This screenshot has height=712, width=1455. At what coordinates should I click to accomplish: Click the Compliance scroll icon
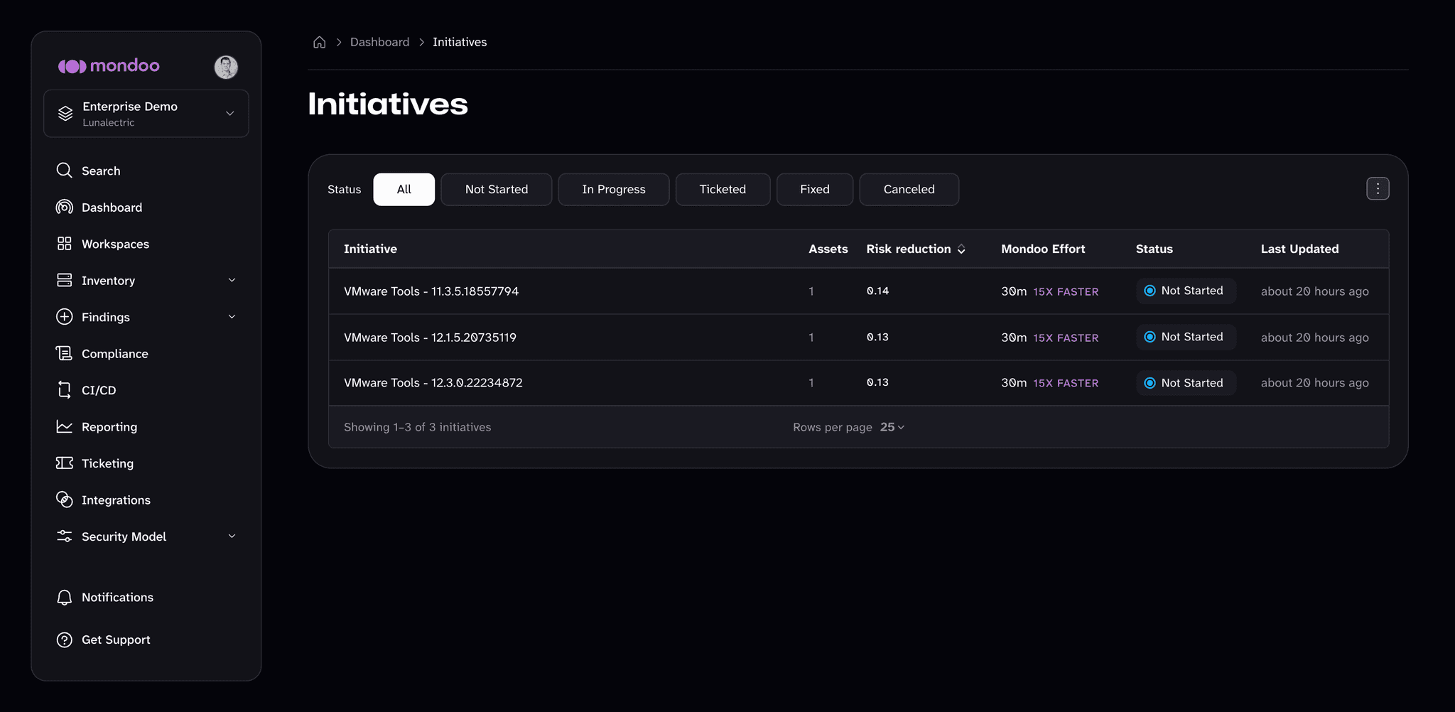[64, 353]
